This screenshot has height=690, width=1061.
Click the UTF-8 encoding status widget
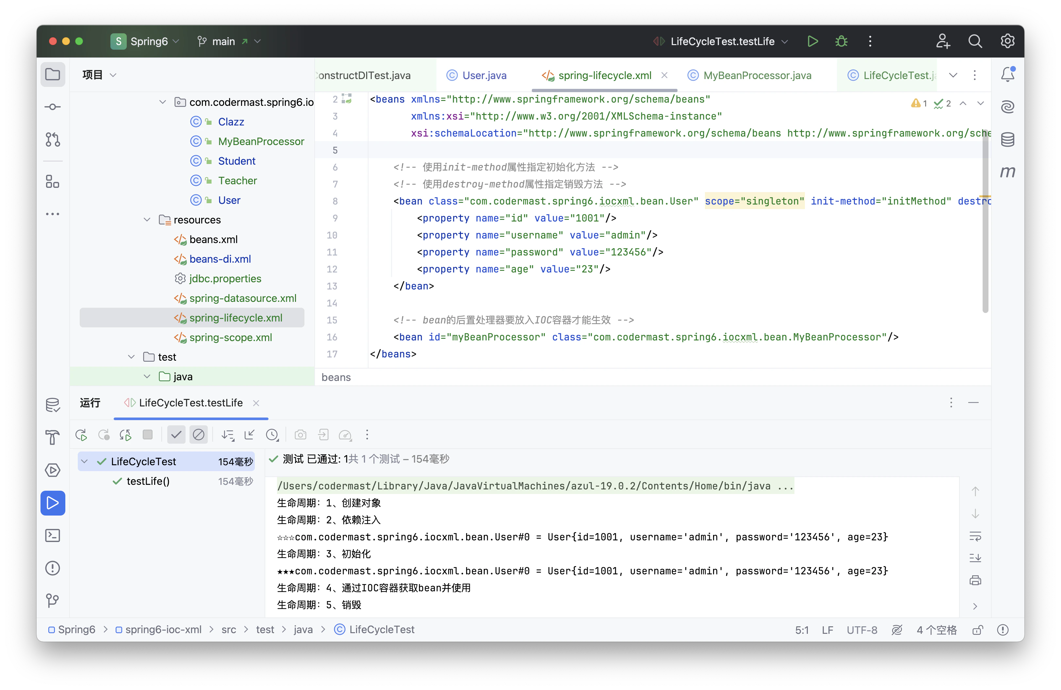861,630
